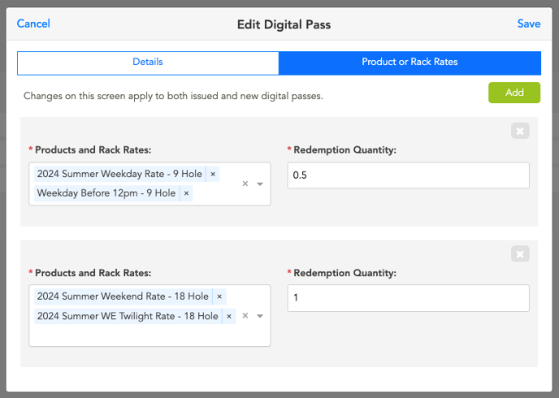559x398 pixels.
Task: Remove 2024 Summer WE Twilight Rate tag
Action: [x=229, y=316]
